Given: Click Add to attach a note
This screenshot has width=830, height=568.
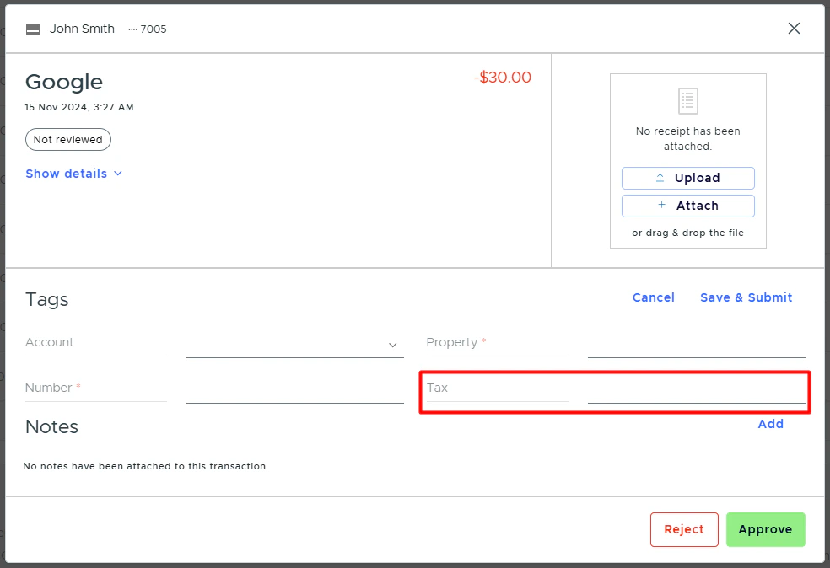Looking at the screenshot, I should click(x=770, y=424).
